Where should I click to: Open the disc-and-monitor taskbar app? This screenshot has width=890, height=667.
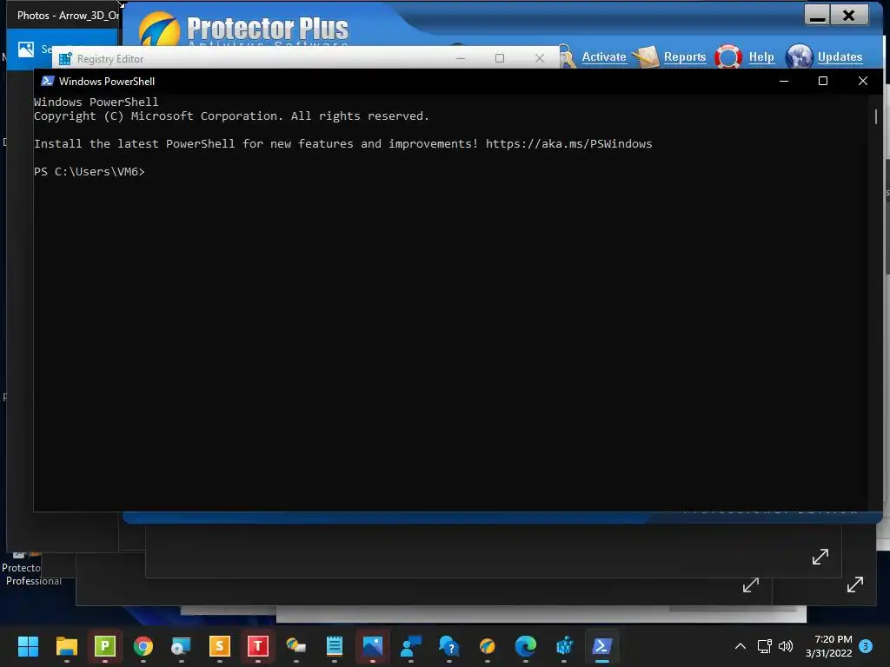click(181, 646)
